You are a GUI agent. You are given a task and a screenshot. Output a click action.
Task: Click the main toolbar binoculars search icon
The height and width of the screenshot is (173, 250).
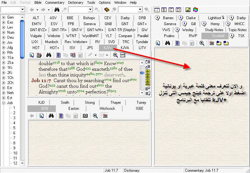[57, 10]
